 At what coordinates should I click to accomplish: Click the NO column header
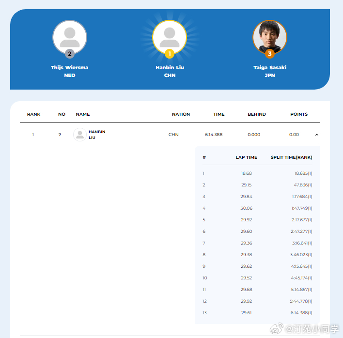(x=62, y=114)
